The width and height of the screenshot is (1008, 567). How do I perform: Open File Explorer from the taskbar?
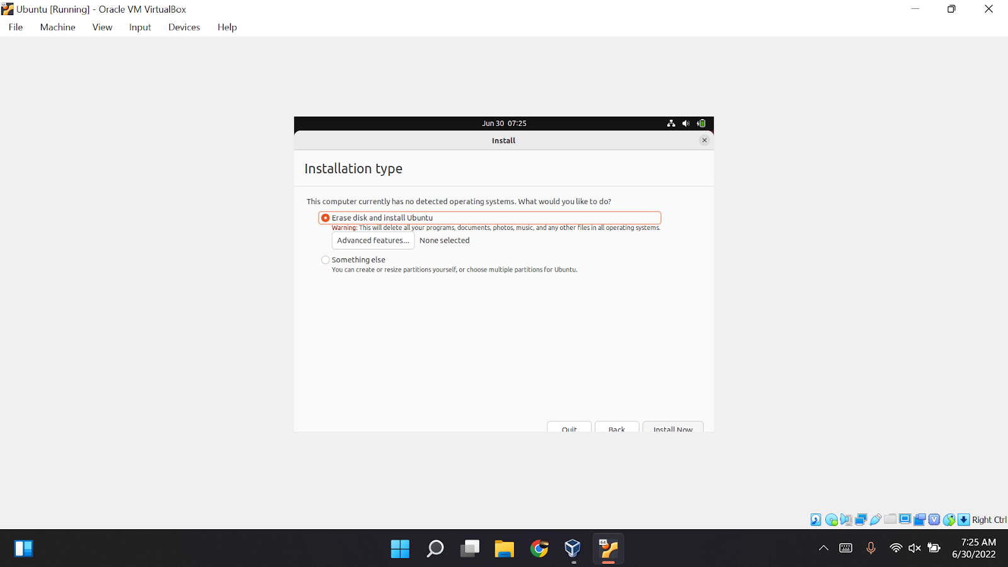(x=504, y=549)
